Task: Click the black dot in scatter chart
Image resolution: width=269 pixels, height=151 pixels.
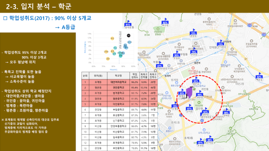Action: click(x=129, y=35)
